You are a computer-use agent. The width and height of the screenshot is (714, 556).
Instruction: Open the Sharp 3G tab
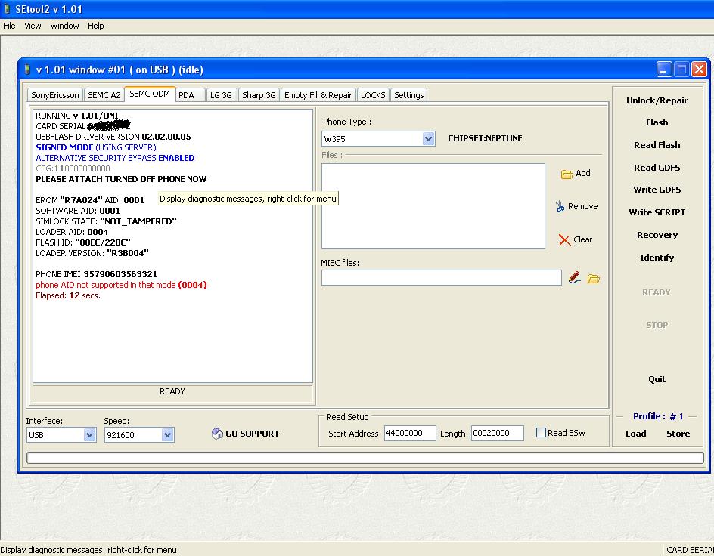click(x=259, y=95)
